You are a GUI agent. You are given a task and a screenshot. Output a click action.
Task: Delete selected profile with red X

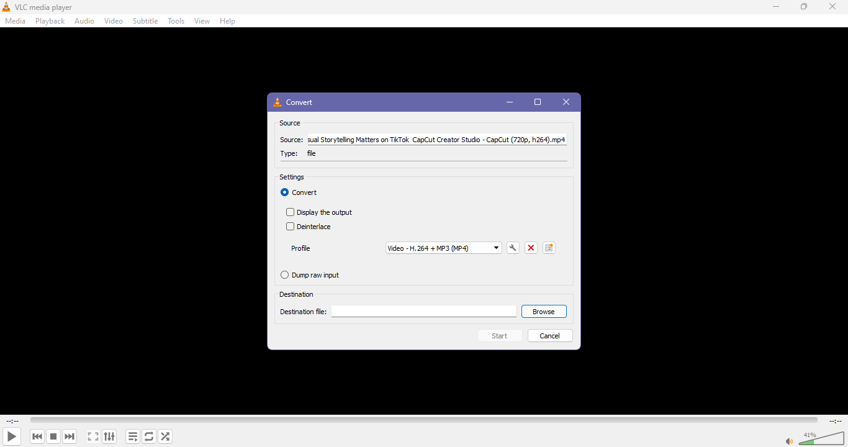click(531, 248)
